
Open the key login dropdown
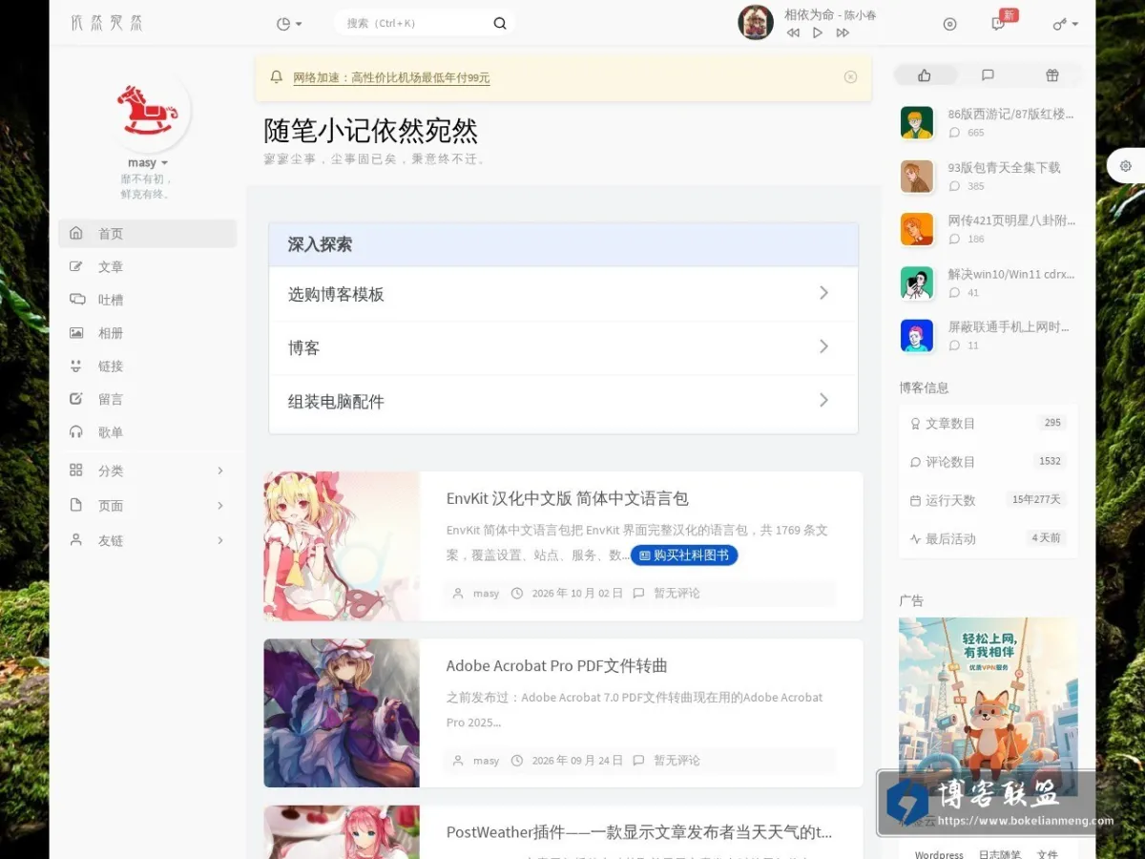[x=1065, y=24]
